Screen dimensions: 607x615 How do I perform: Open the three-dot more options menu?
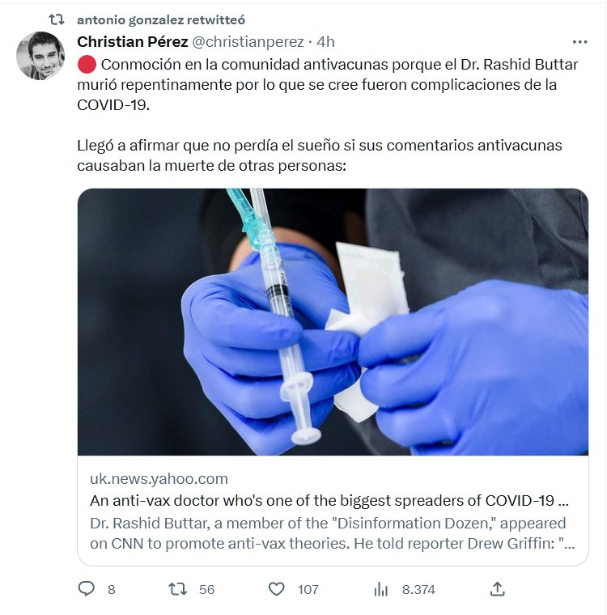[579, 41]
